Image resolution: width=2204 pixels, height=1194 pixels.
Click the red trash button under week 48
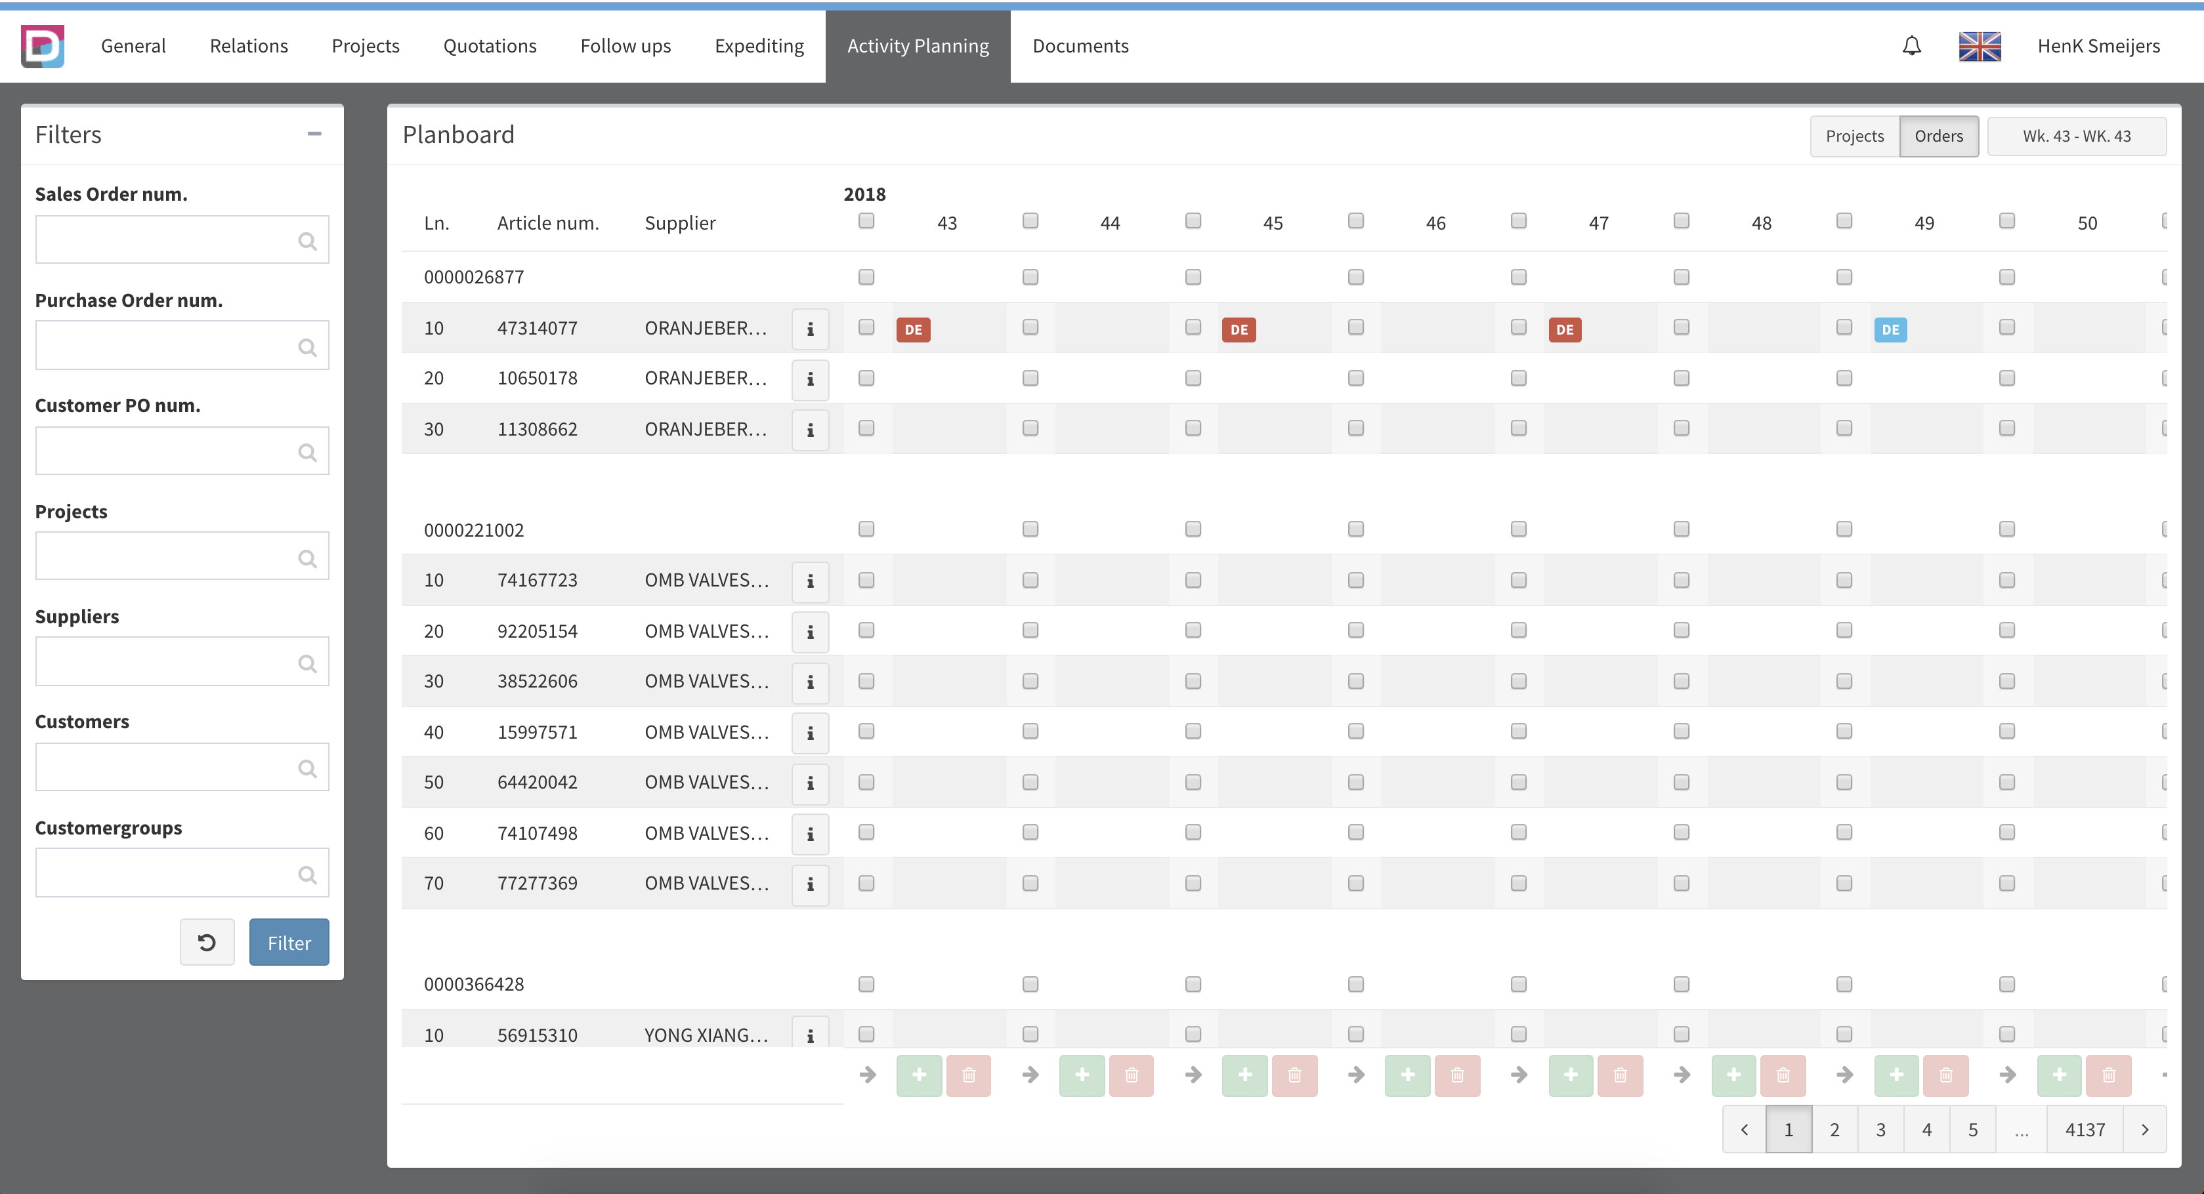tap(1783, 1075)
